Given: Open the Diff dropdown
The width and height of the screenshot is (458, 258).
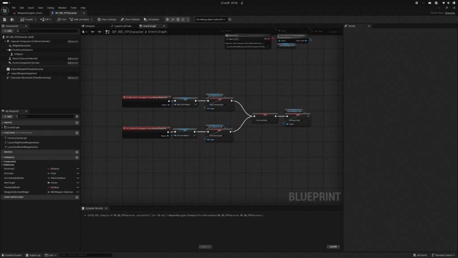Looking at the screenshot, I should click(46, 20).
